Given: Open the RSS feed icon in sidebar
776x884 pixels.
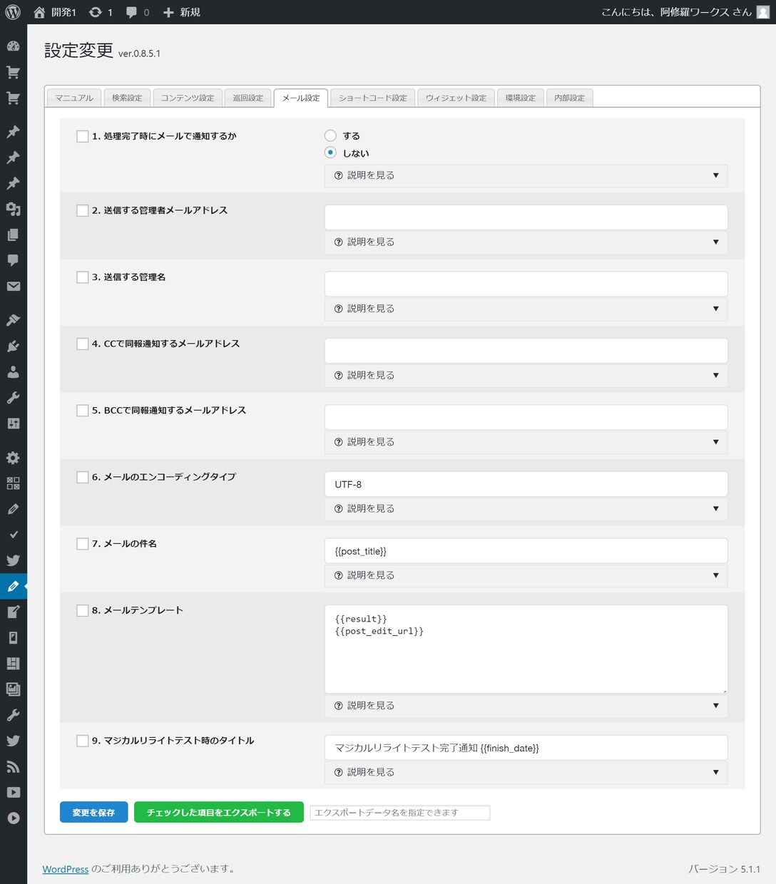Looking at the screenshot, I should pos(13,766).
